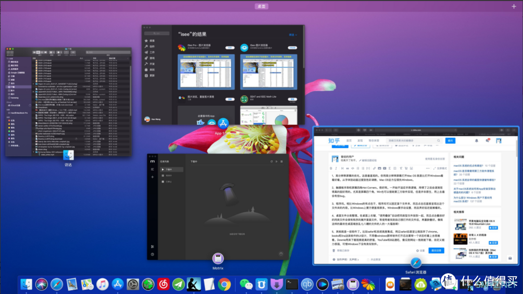Expand the 筛选 filter dropdown in App Store

click(292, 35)
